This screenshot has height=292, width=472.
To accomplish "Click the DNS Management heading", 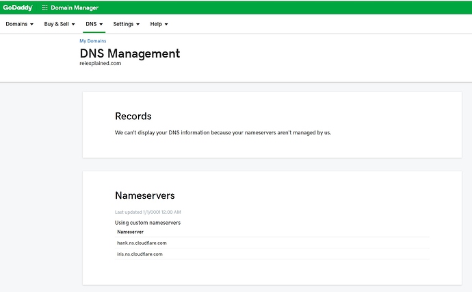I will pos(130,53).
